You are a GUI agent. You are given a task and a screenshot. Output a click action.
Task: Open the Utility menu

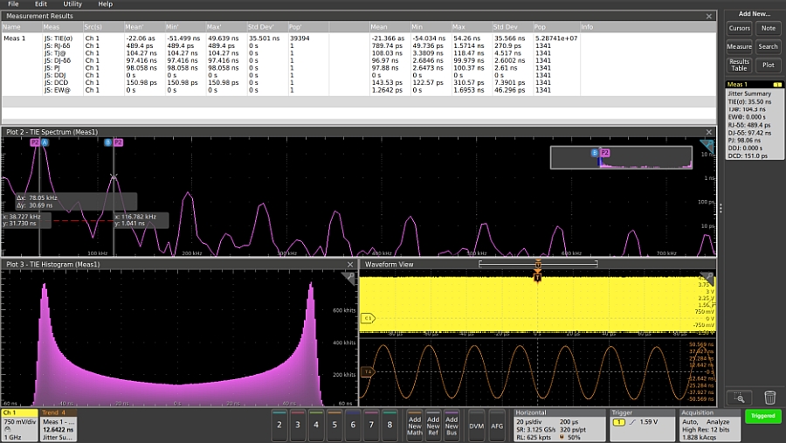[72, 4]
